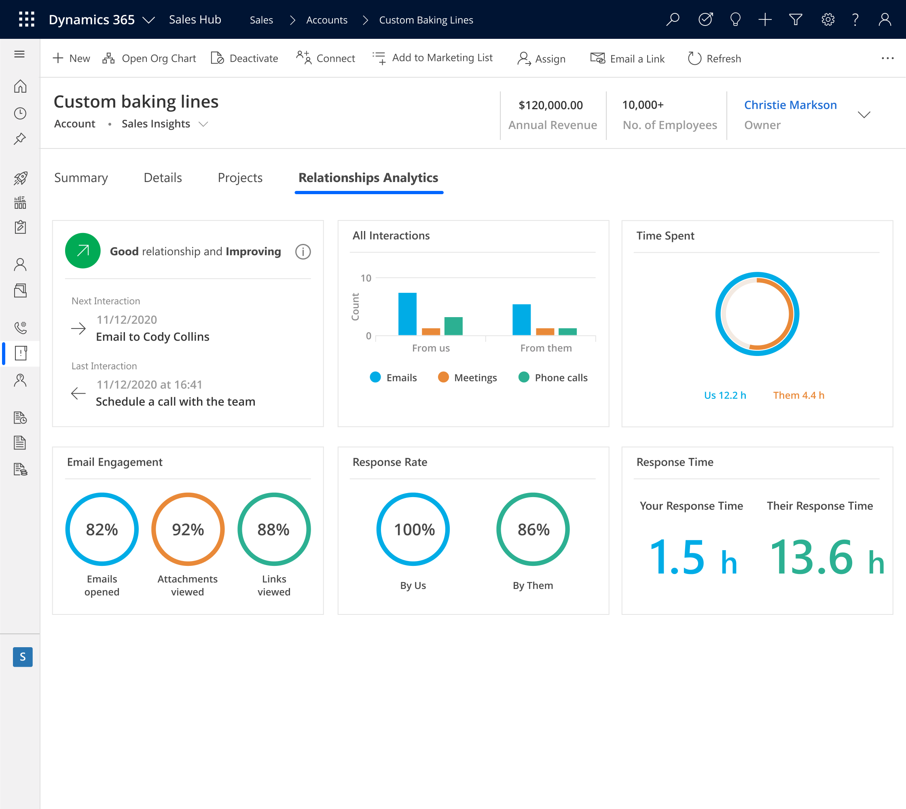Image resolution: width=906 pixels, height=809 pixels.
Task: Click the Sales Hub app name
Action: [195, 19]
